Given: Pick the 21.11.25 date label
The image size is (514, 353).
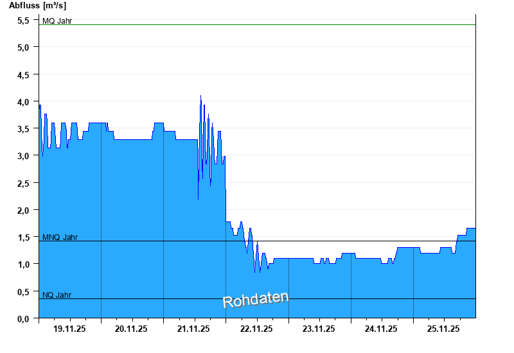Looking at the screenshot, I should click(x=194, y=329).
